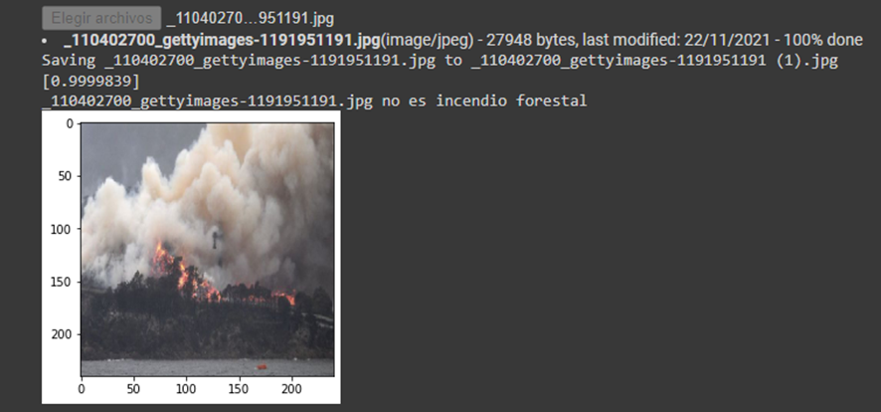Viewport: 881px width, 412px height.
Task: Click the x-axis tick label 50
Action: click(133, 388)
